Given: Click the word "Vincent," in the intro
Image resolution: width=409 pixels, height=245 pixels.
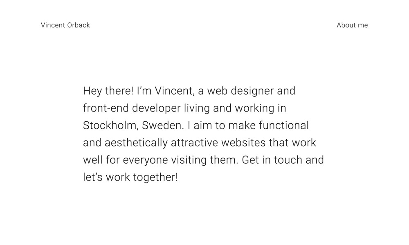Looking at the screenshot, I should pos(173,91).
